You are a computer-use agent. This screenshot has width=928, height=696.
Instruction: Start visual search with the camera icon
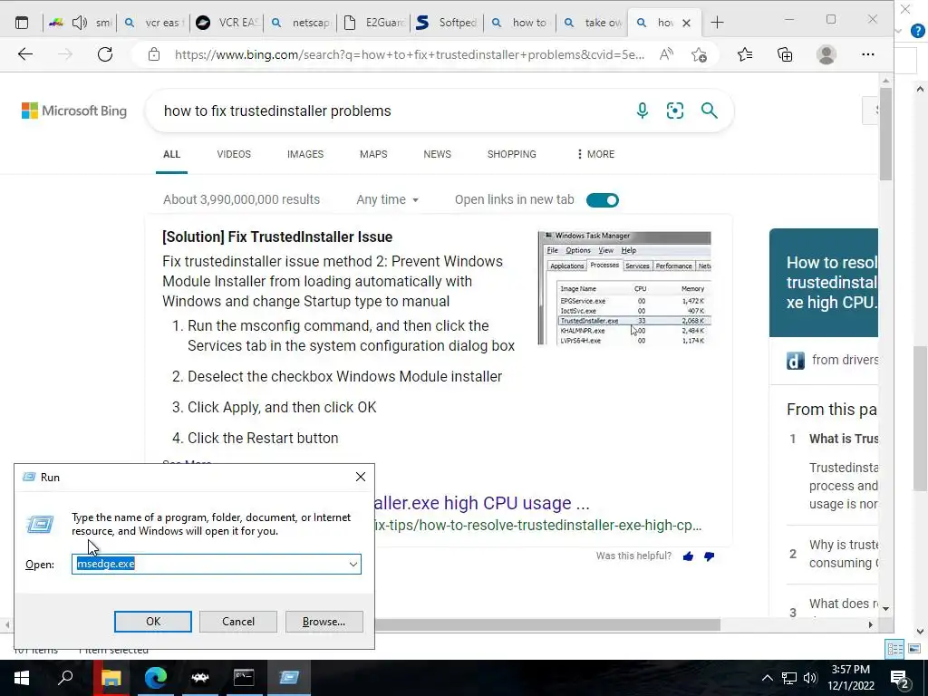click(674, 111)
